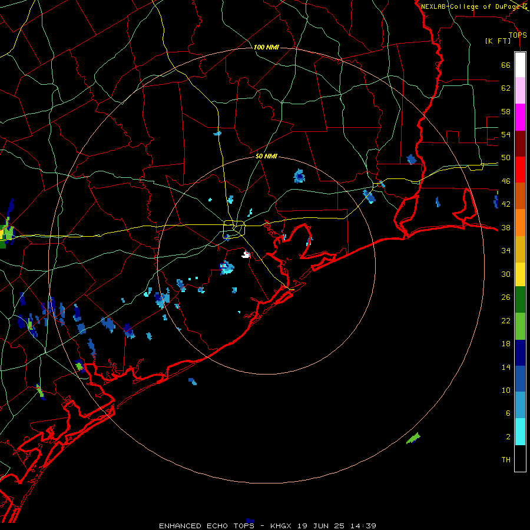Select the 26 legend value
530x530 pixels.
(506, 297)
